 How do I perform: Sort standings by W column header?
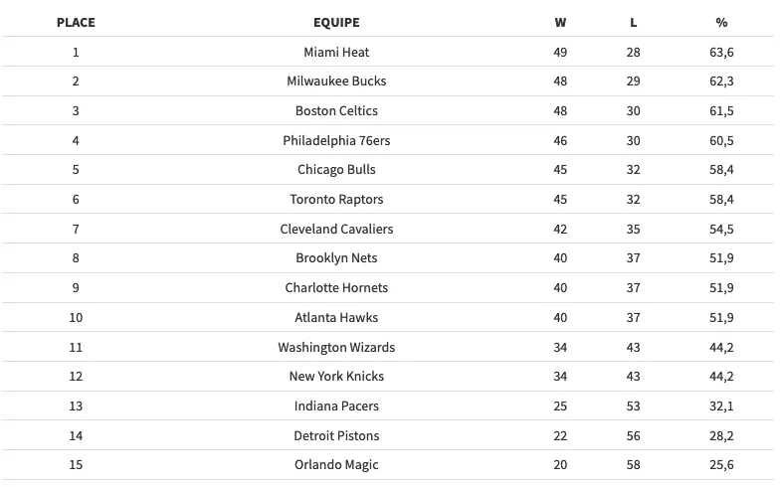point(560,22)
